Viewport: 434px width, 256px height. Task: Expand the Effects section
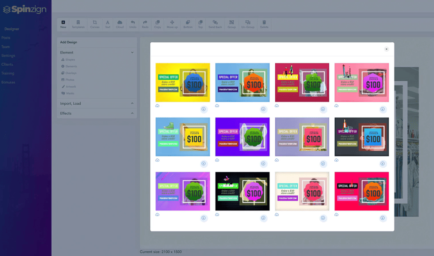[132, 113]
